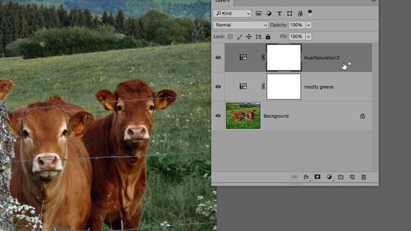
Task: Lock position move icon
Action: tap(249, 37)
